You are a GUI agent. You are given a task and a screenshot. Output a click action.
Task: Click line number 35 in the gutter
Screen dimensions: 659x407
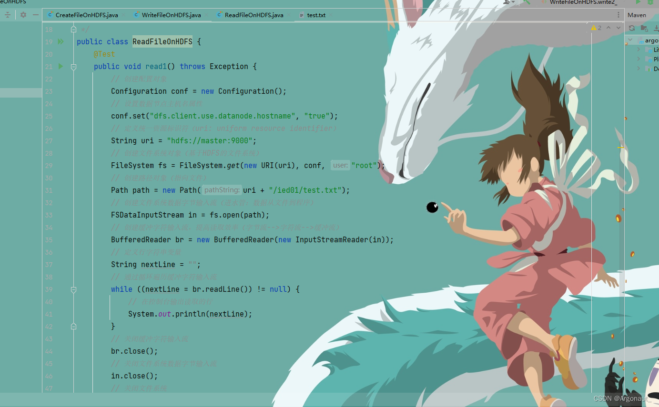pyautogui.click(x=49, y=240)
